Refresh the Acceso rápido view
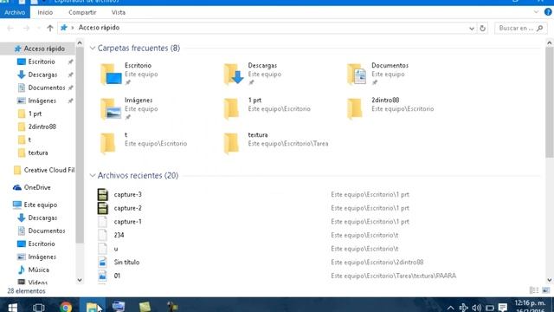The height and width of the screenshot is (312, 554). [483, 29]
